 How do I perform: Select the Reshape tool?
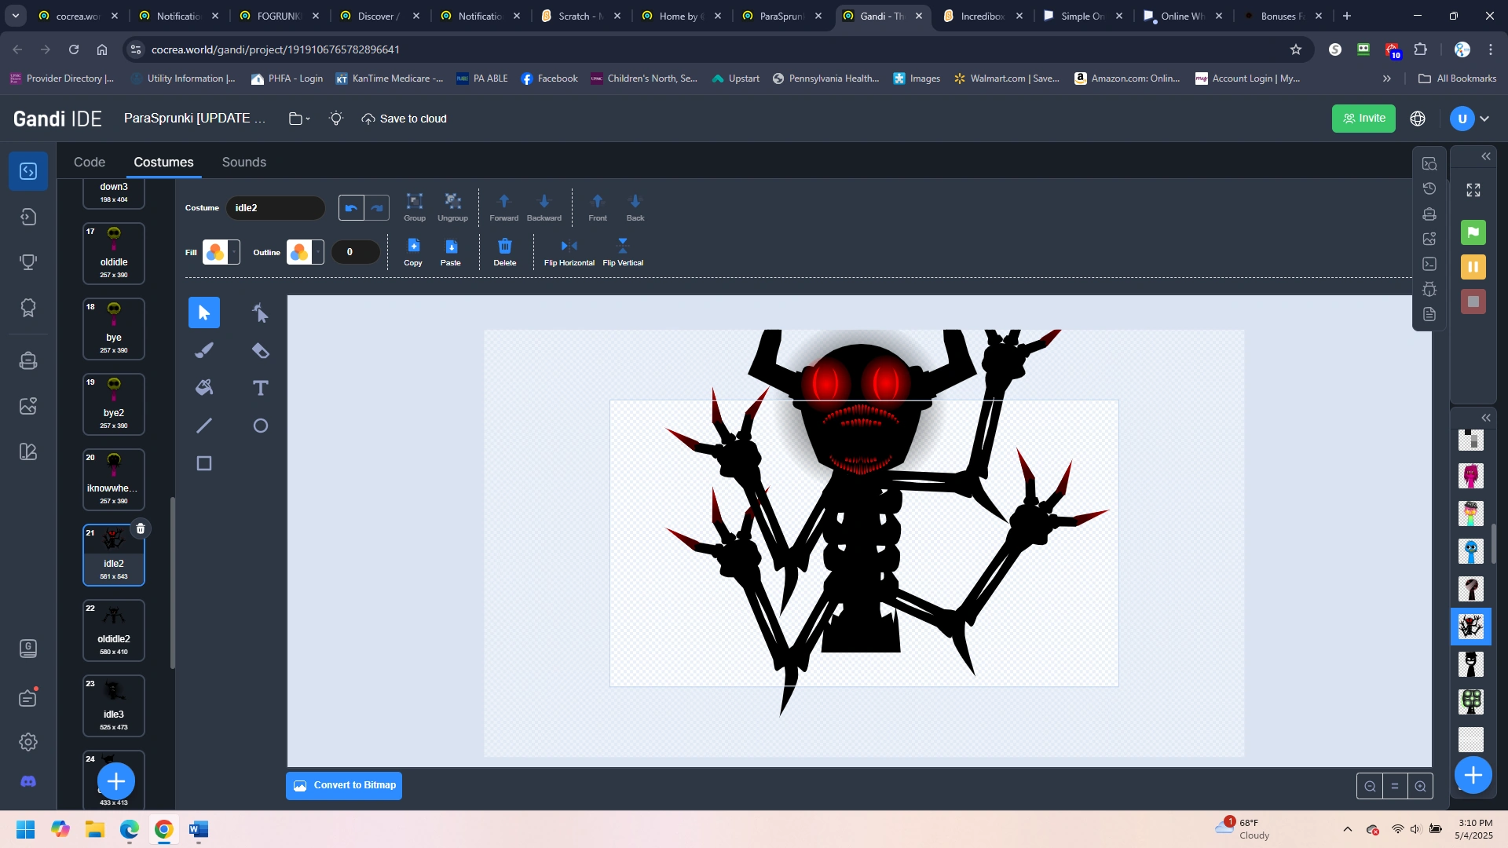(x=260, y=313)
